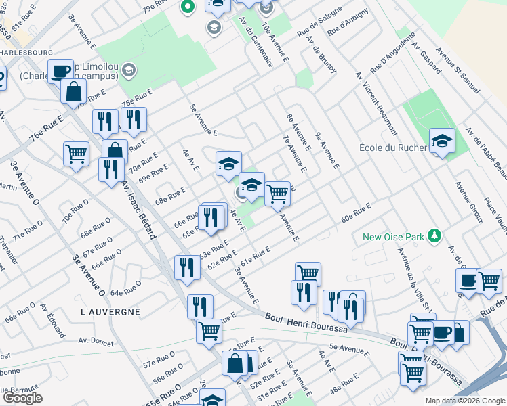Click the coffee cup marker at right edge
This screenshot has height=406, width=507.
point(468,281)
